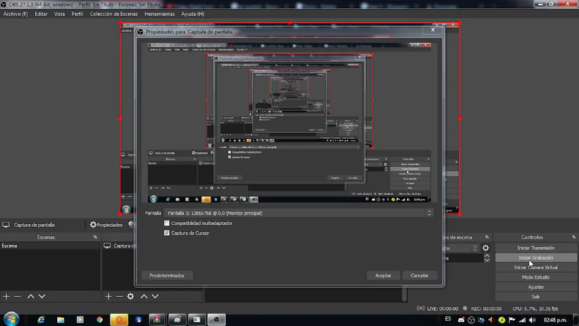Undock the scene transitions panel with its float icon

point(487,237)
